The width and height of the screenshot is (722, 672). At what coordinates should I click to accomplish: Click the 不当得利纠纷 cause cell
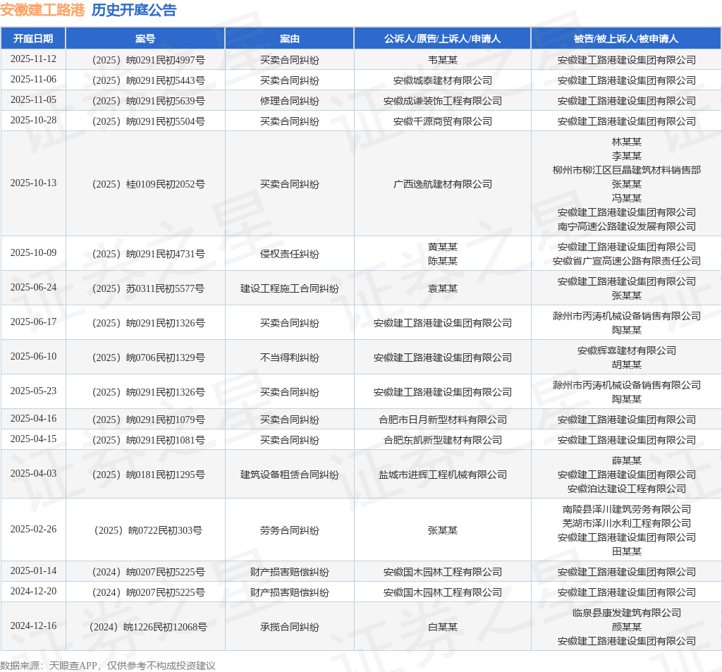290,358
